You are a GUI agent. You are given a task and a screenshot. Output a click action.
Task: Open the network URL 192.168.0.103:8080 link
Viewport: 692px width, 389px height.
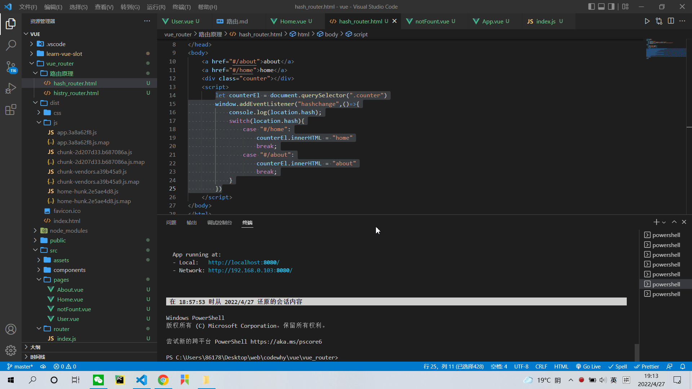(x=250, y=270)
